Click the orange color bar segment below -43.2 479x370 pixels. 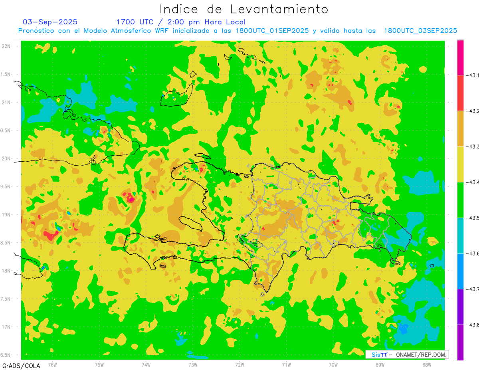[x=460, y=129]
